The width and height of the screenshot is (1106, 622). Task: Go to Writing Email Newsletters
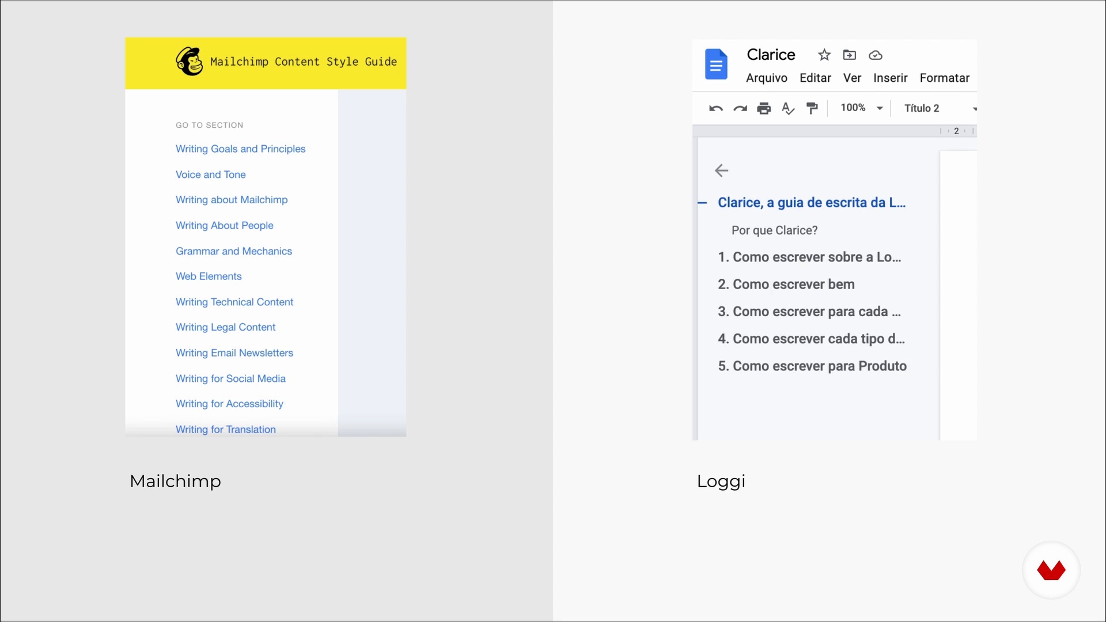[x=234, y=353]
